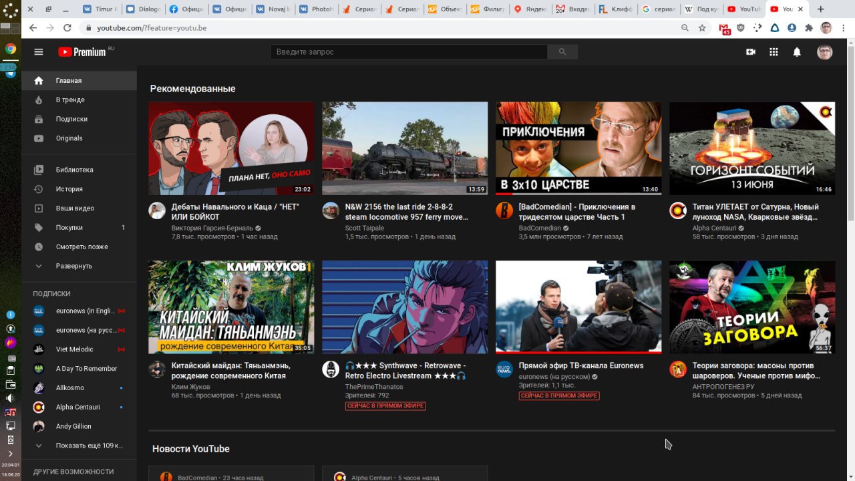This screenshot has height=481, width=855.
Task: Open the Scott Taipale channel name
Action: click(x=365, y=228)
